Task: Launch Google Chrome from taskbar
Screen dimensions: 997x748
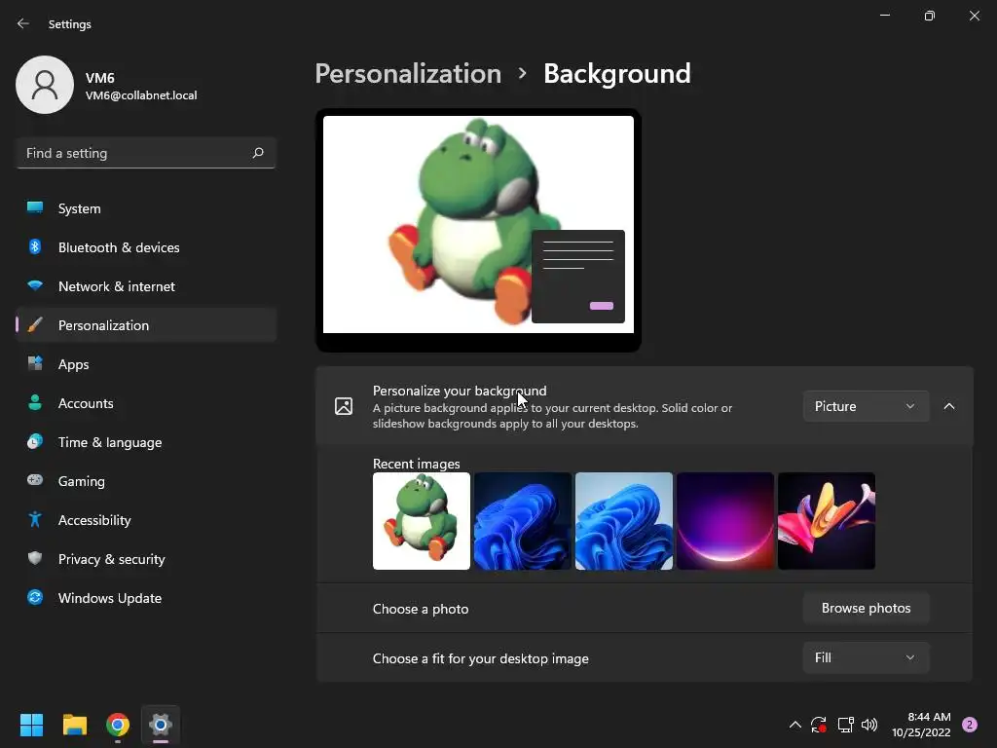Action: point(118,725)
